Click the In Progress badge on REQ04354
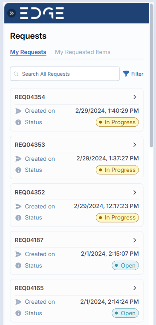The width and height of the screenshot is (156, 325). [117, 122]
